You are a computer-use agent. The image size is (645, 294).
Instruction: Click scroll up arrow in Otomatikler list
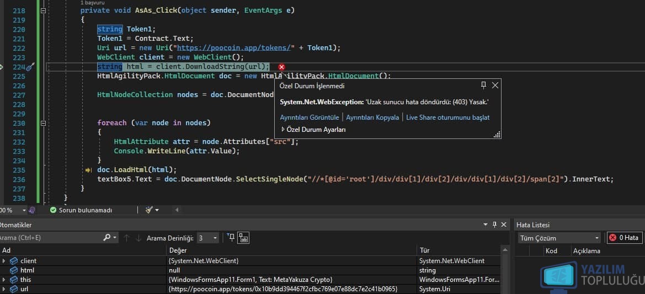pyautogui.click(x=506, y=250)
